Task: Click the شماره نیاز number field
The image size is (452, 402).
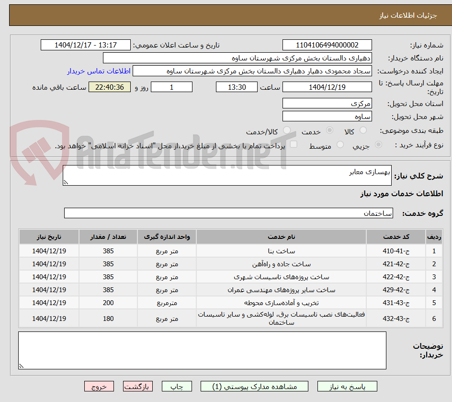Action: pos(327,45)
